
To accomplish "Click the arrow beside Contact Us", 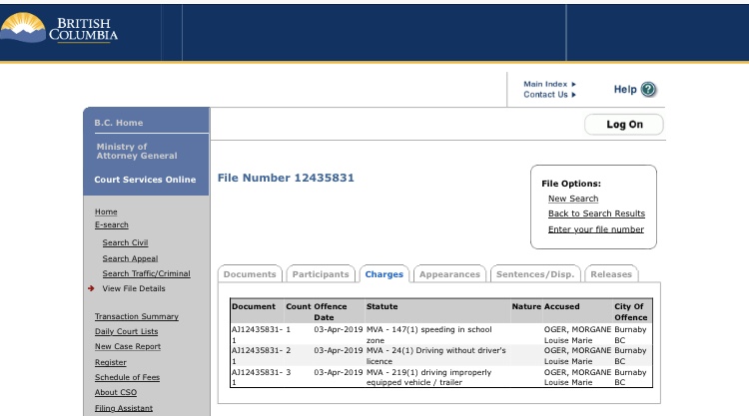I will point(573,95).
